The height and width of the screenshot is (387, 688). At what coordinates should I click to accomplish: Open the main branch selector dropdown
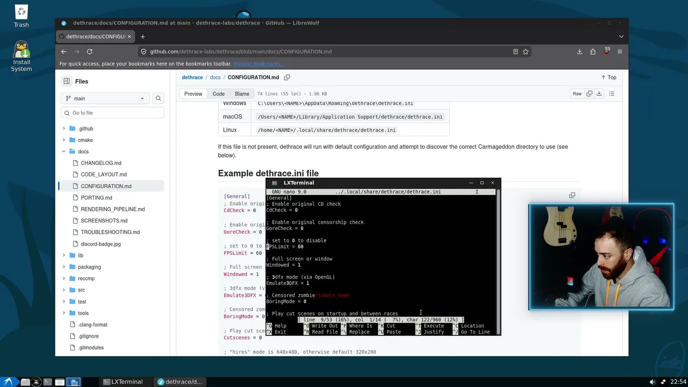click(105, 98)
